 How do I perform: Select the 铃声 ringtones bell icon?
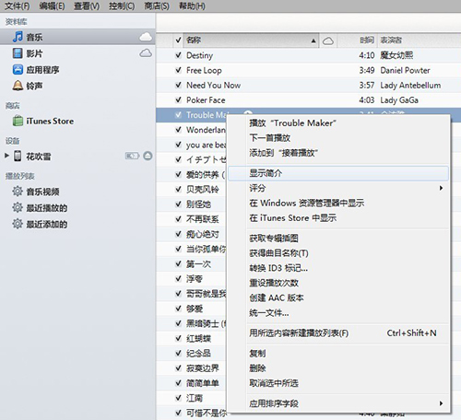pos(18,86)
